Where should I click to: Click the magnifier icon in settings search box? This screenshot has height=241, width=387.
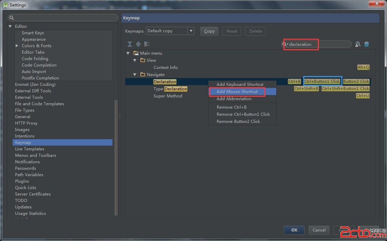click(x=12, y=18)
